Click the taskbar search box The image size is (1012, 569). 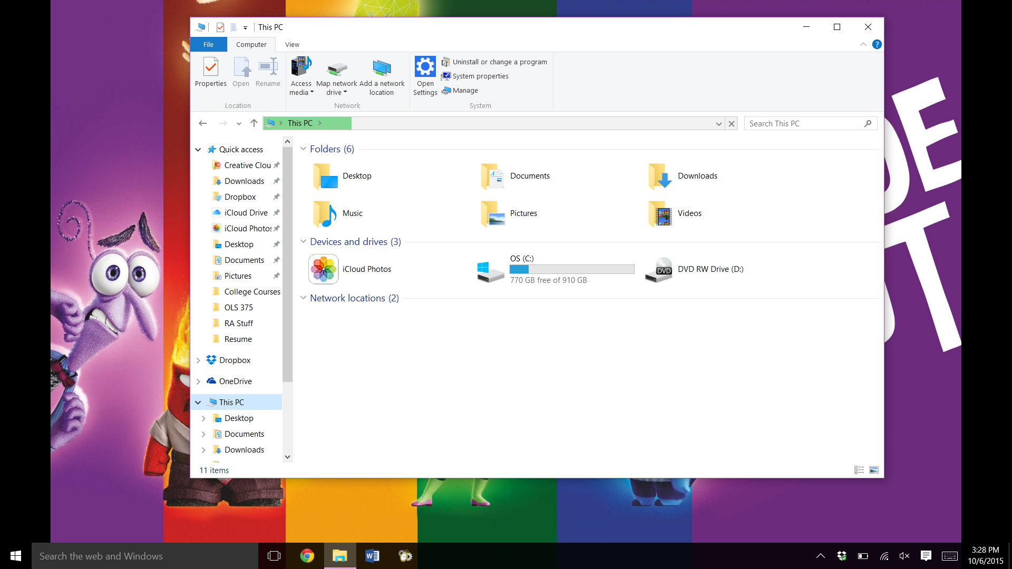tap(145, 556)
